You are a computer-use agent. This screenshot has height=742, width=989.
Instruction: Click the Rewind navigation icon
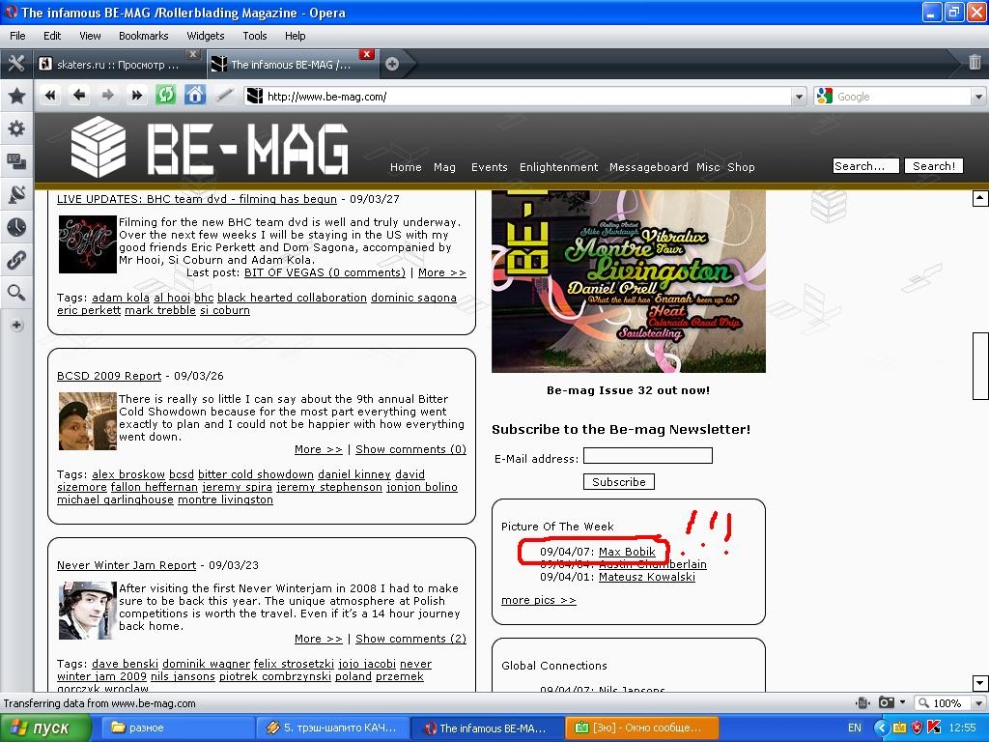pos(50,95)
